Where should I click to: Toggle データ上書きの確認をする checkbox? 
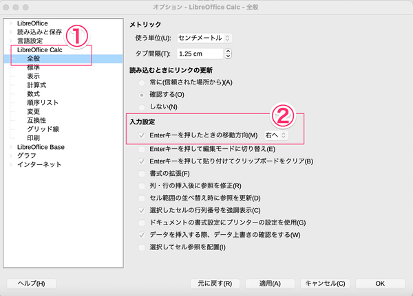[142, 235]
